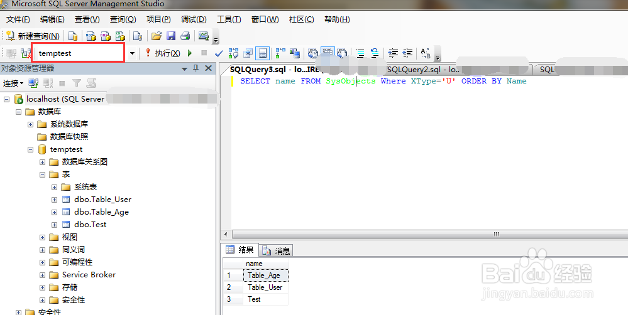
Task: Click the 执行(X) execute button
Action: click(x=162, y=53)
